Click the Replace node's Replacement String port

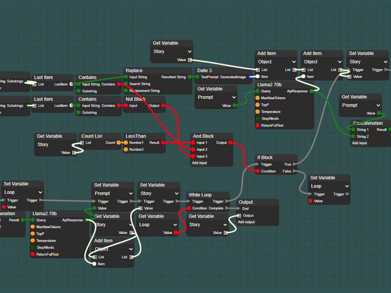126,91
